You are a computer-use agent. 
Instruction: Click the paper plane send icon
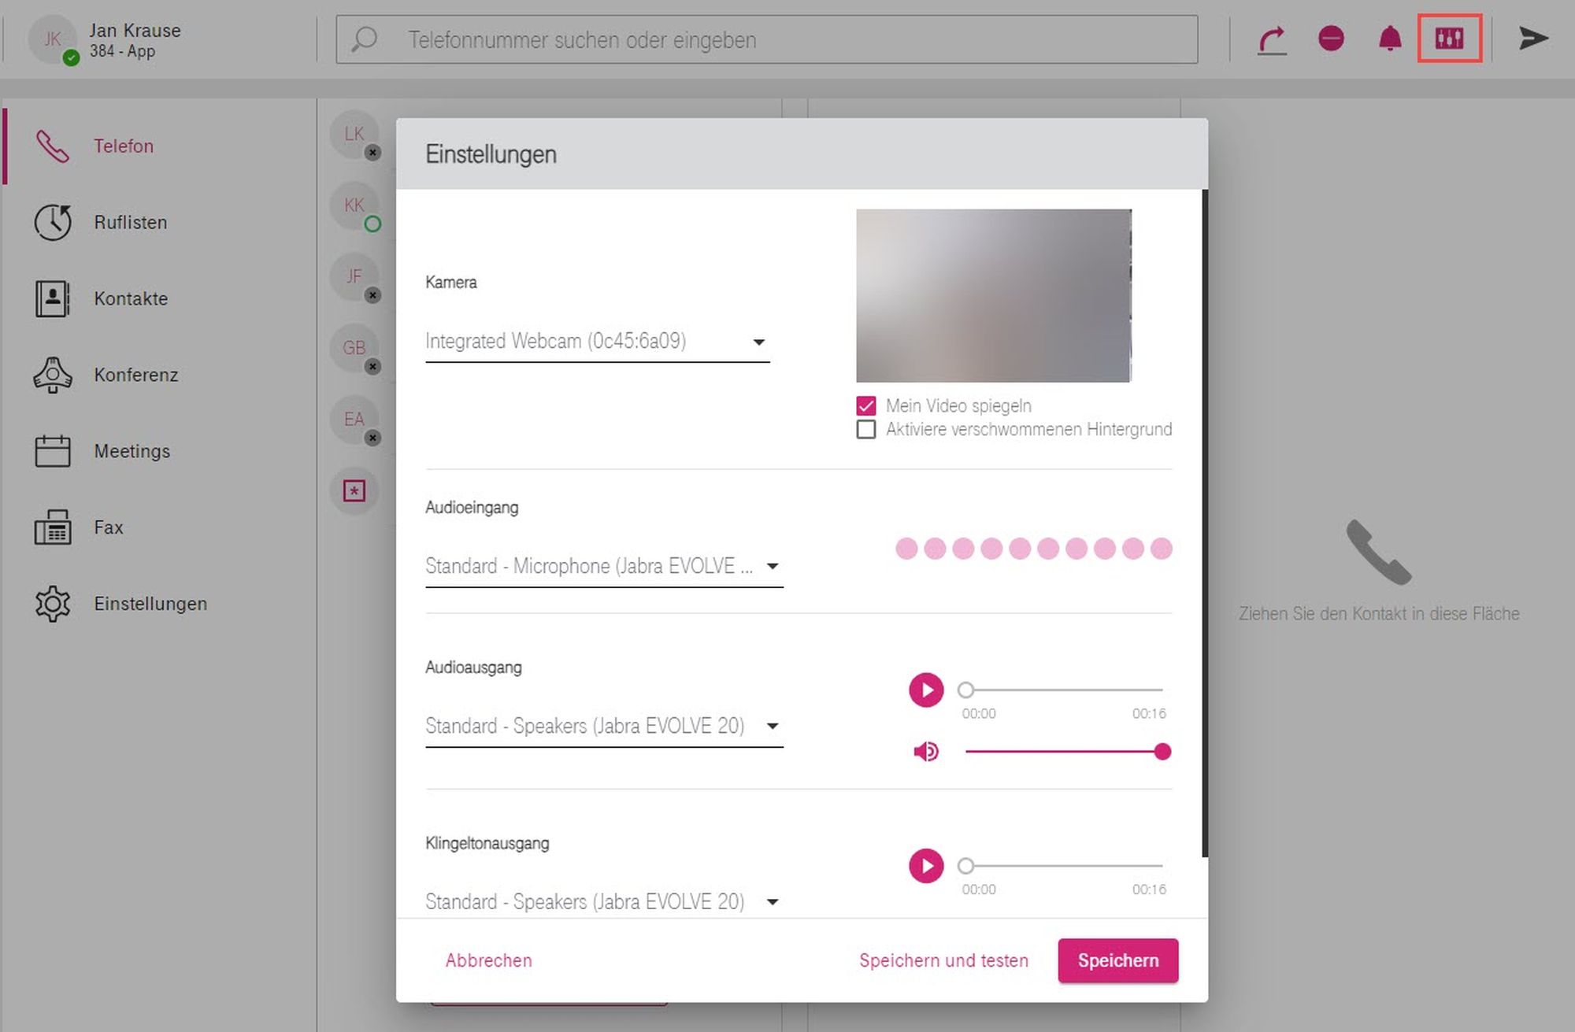(x=1532, y=39)
